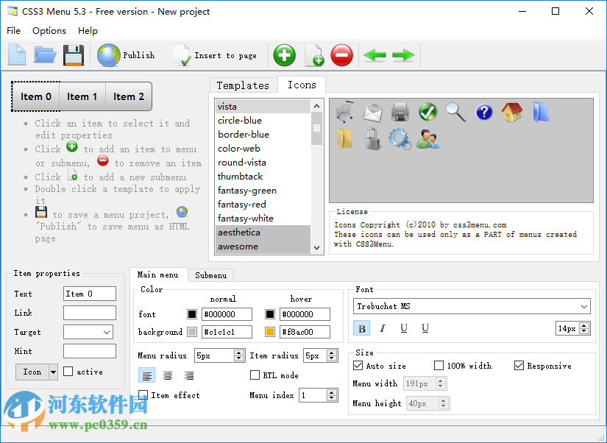Screen dimensions: 607x443
Task: Open the Trebuchet MS font dropdown
Action: coord(582,306)
